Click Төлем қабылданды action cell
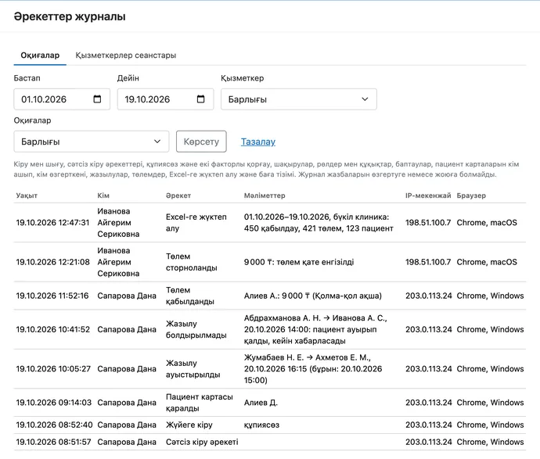Screen dimensions: 540x459 click(190, 296)
